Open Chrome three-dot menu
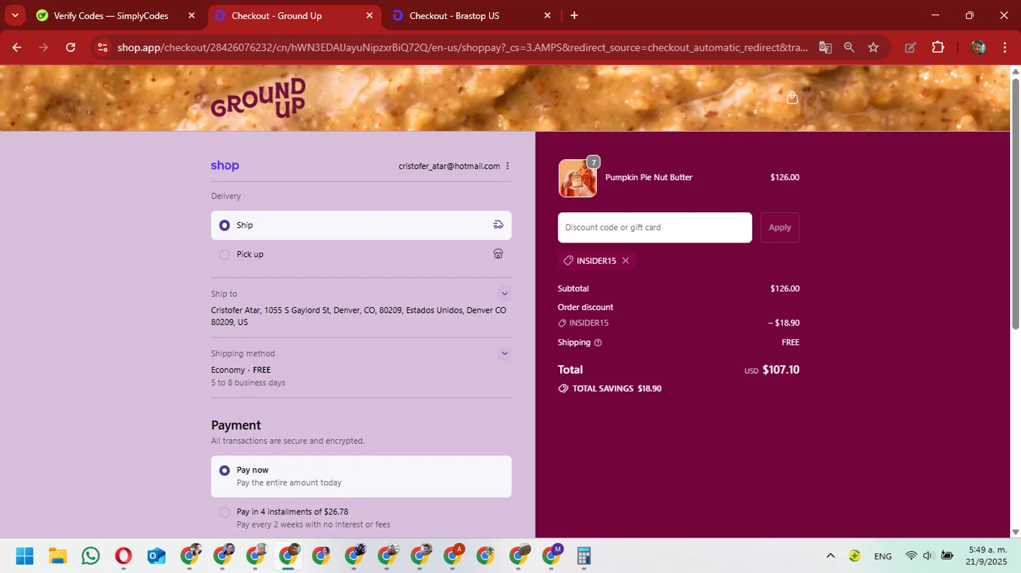 tap(1005, 48)
